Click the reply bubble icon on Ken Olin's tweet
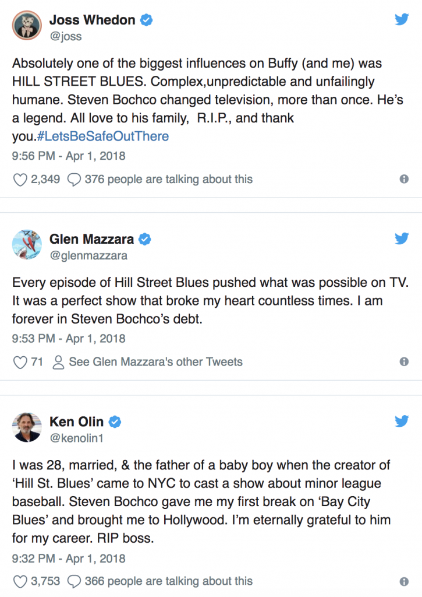 pyautogui.click(x=73, y=581)
